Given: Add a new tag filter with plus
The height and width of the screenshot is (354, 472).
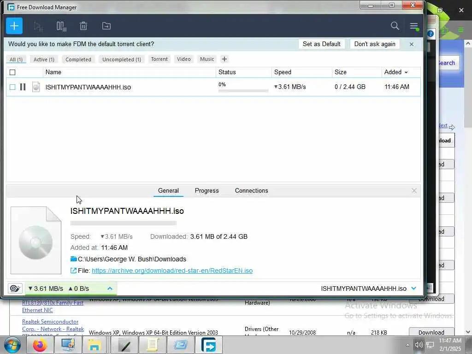Looking at the screenshot, I should (224, 59).
